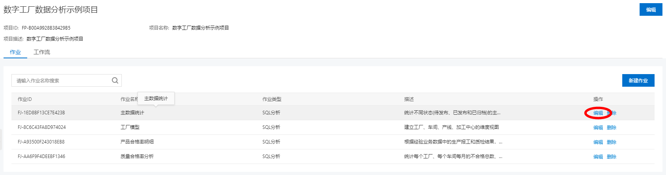The height and width of the screenshot is (175, 666).
Task: Delete the 质量合格率分析 job
Action: point(612,157)
